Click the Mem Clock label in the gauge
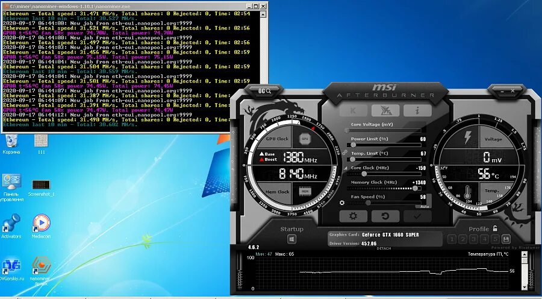This screenshot has height=299, width=542. point(277,192)
